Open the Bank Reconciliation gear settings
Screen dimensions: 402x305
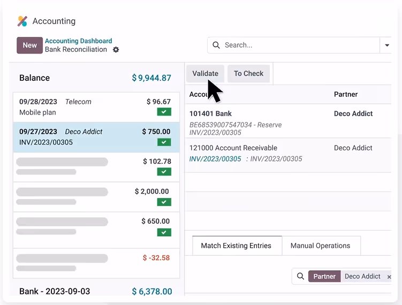pyautogui.click(x=116, y=49)
